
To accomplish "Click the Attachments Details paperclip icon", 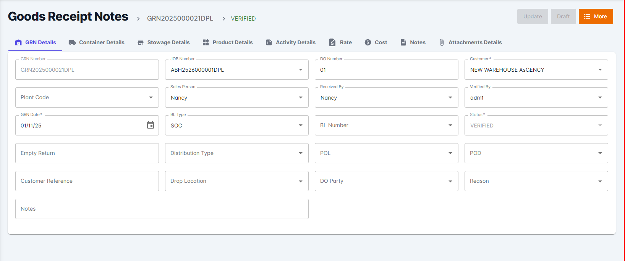I will click(x=442, y=42).
